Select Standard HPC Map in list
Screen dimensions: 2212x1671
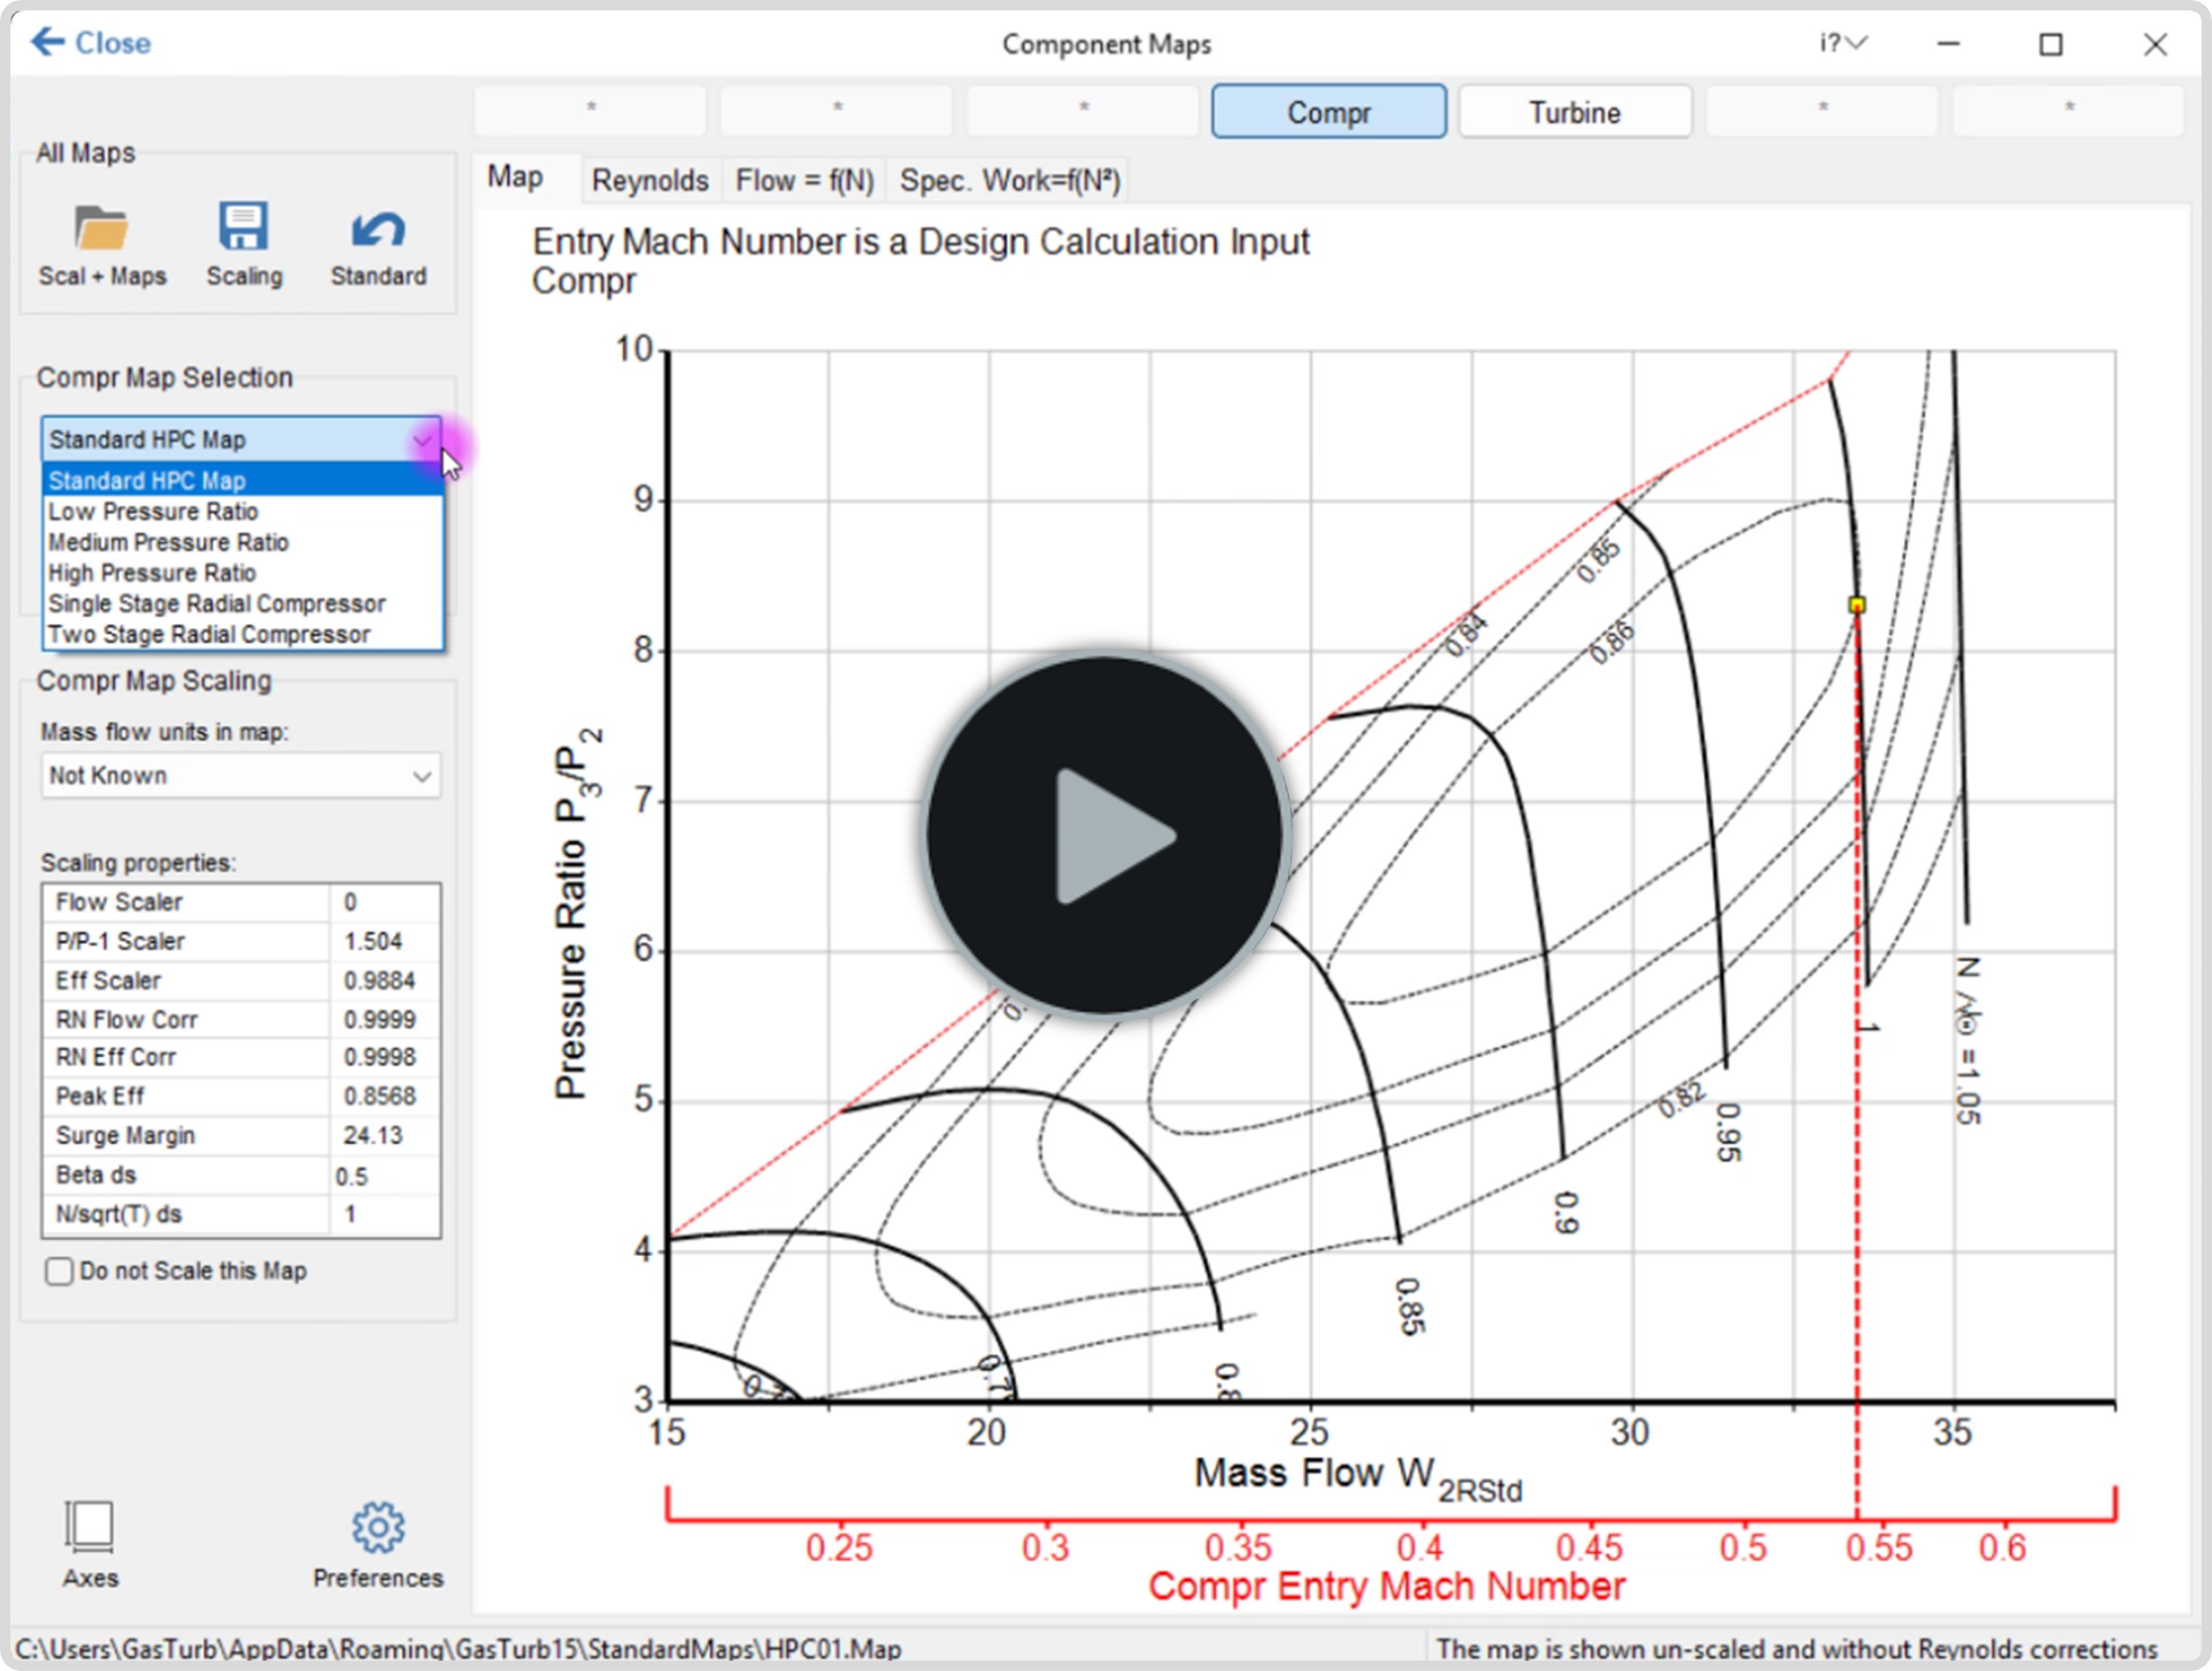point(243,481)
